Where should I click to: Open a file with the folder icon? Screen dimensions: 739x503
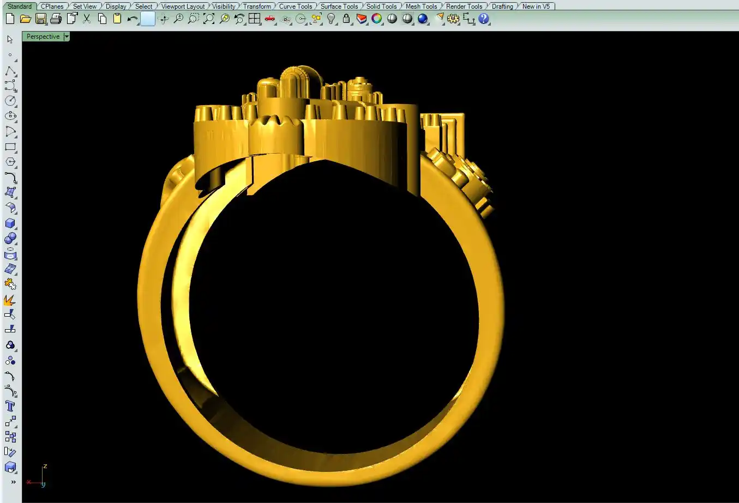coord(25,19)
